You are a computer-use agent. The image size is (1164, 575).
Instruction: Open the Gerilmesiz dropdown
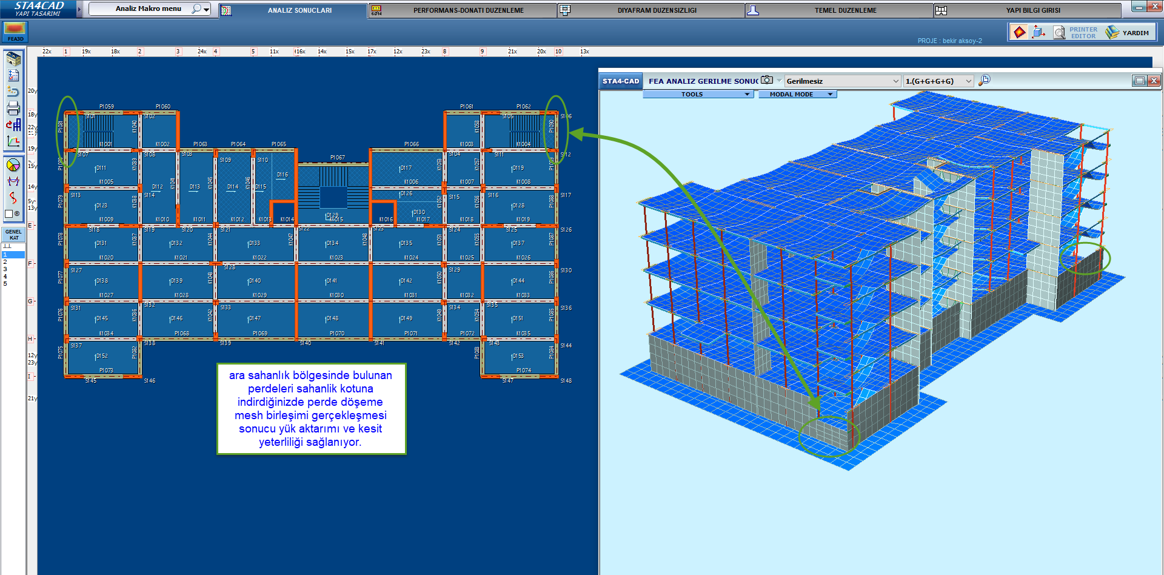[842, 81]
